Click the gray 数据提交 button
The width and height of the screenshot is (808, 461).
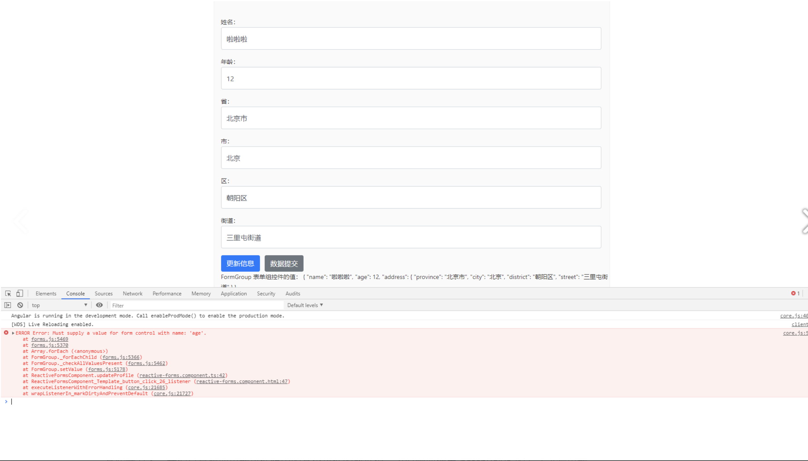pos(284,264)
